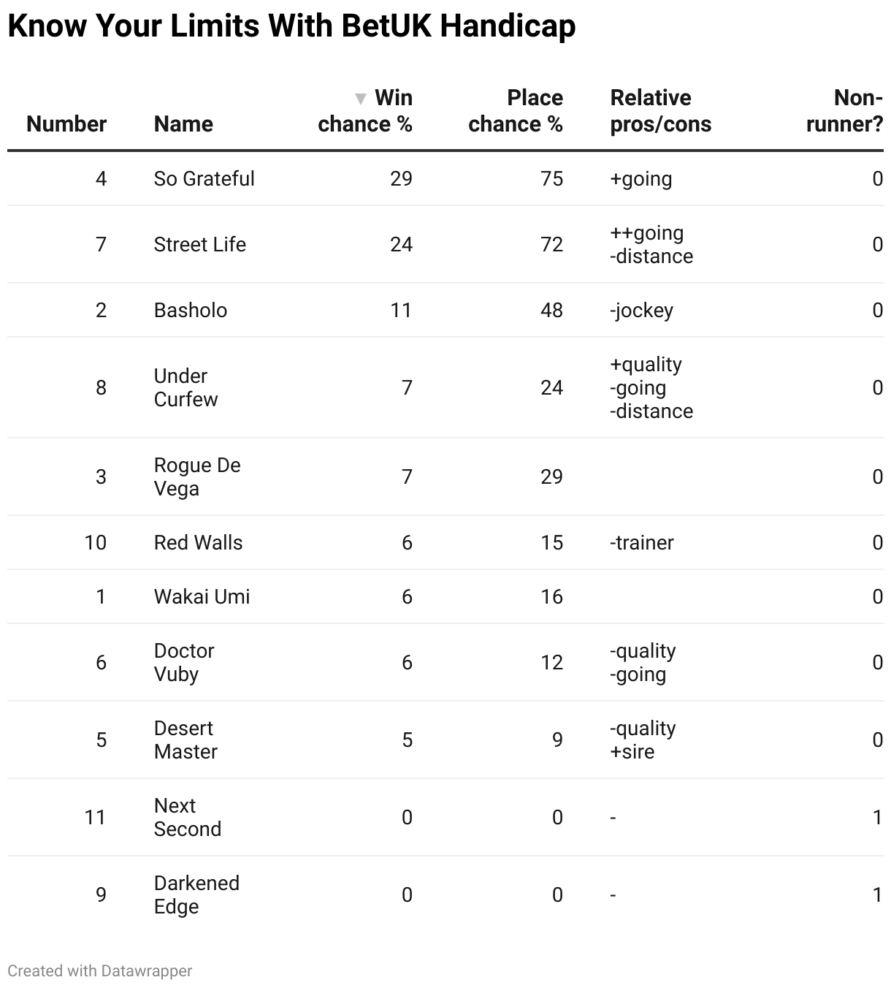Sort table by Name column header

183,123
